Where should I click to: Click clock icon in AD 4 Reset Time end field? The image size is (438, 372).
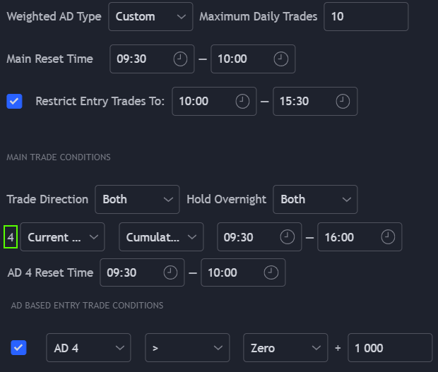271,272
